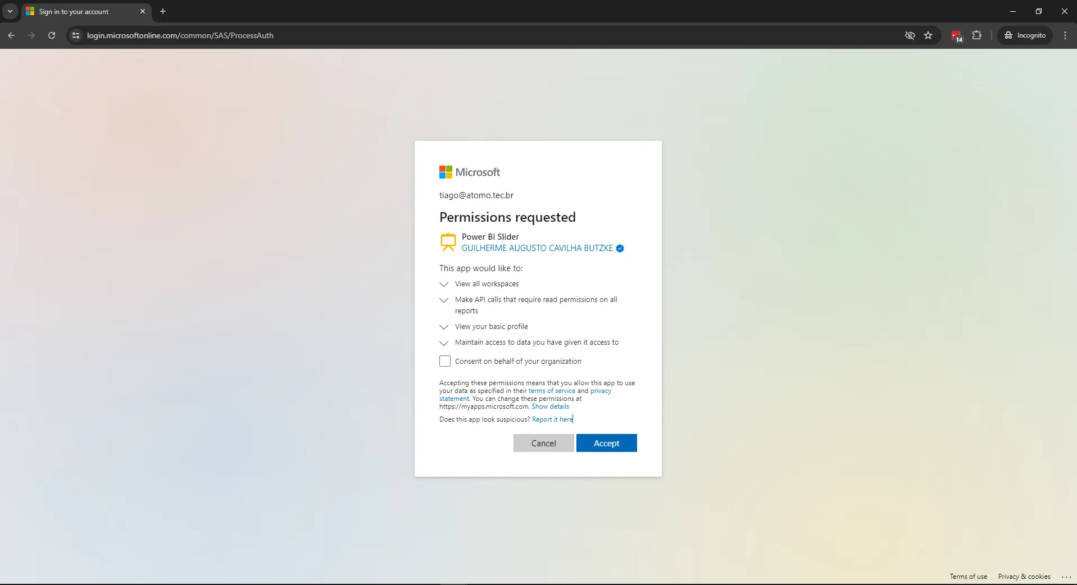Open Chrome's three-dot menu
1077x585 pixels.
(x=1065, y=35)
